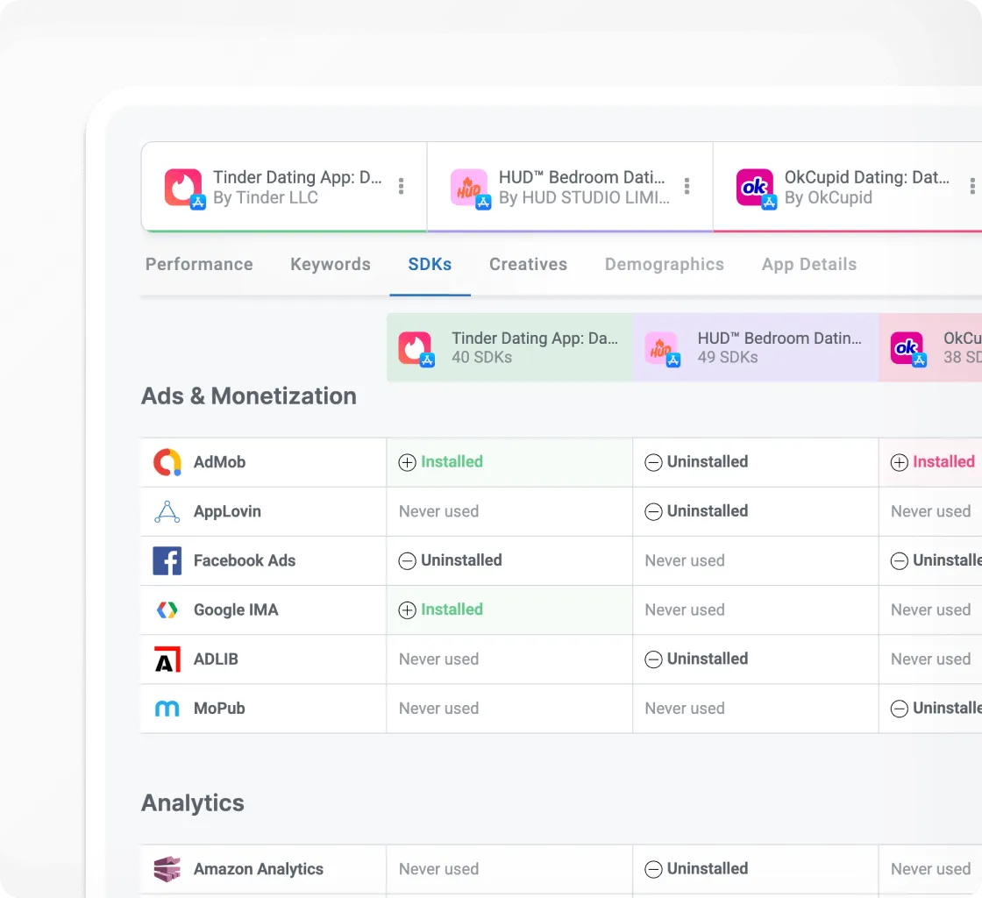Click the OkCupid app icon in the top card

click(x=755, y=188)
